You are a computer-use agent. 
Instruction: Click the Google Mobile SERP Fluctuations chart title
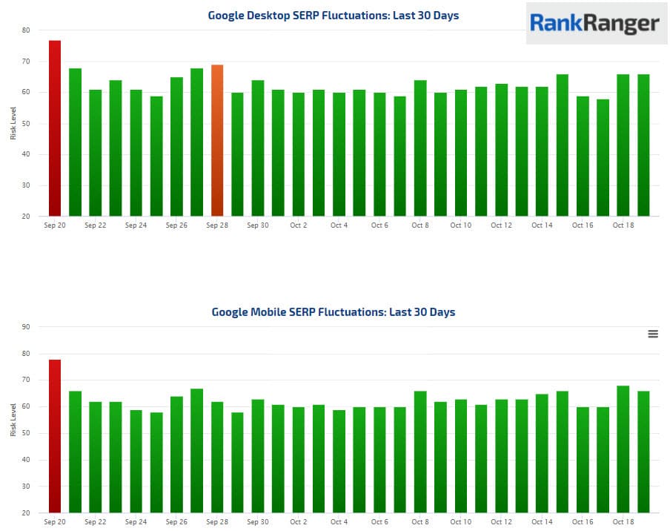pyautogui.click(x=334, y=312)
